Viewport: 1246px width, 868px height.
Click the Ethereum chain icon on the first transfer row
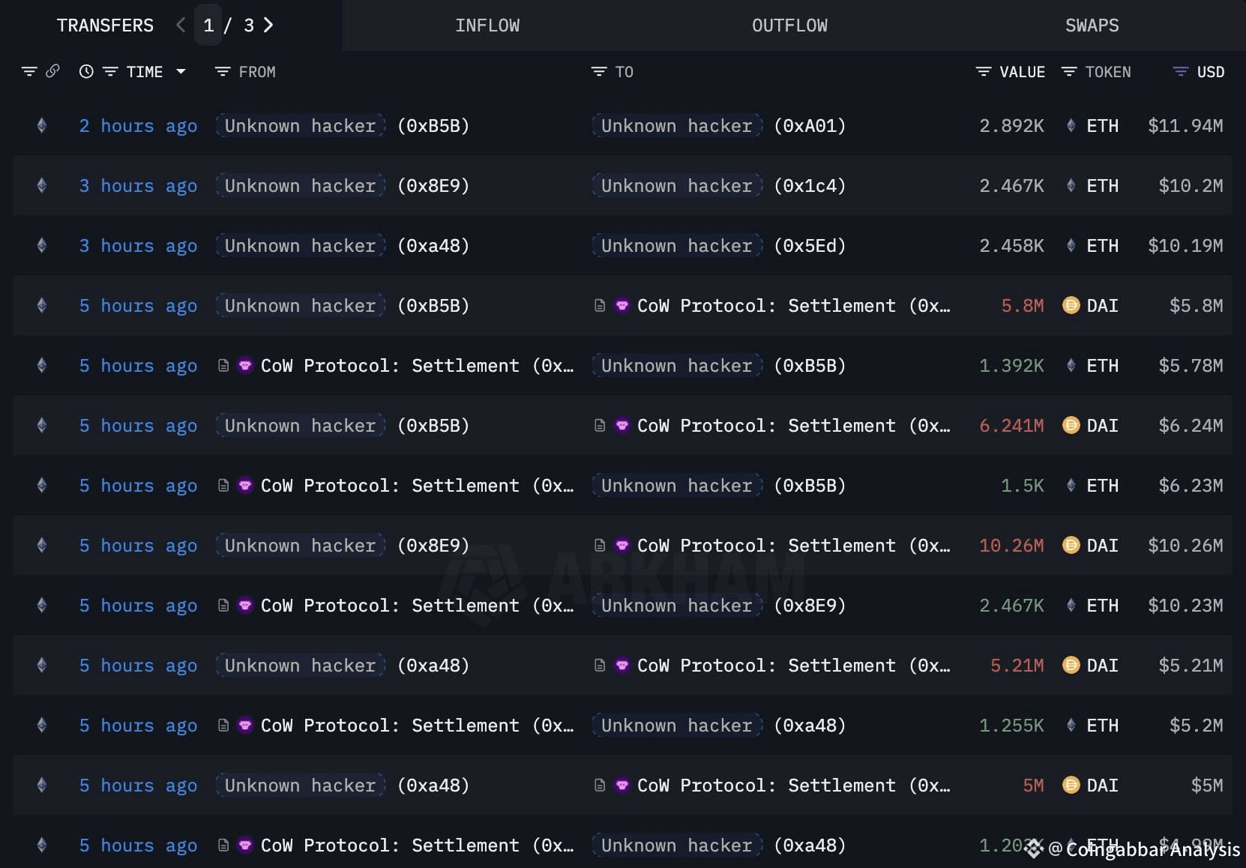click(x=41, y=125)
